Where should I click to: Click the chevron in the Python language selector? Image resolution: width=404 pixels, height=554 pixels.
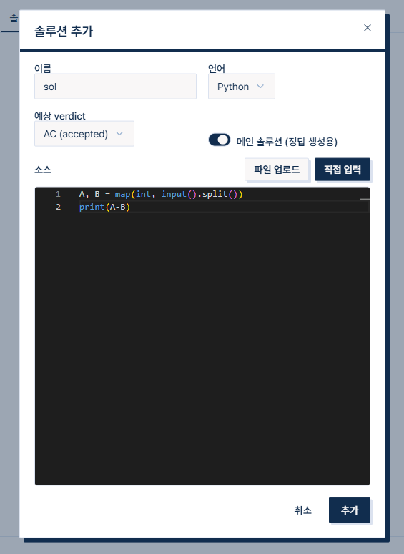pos(260,87)
